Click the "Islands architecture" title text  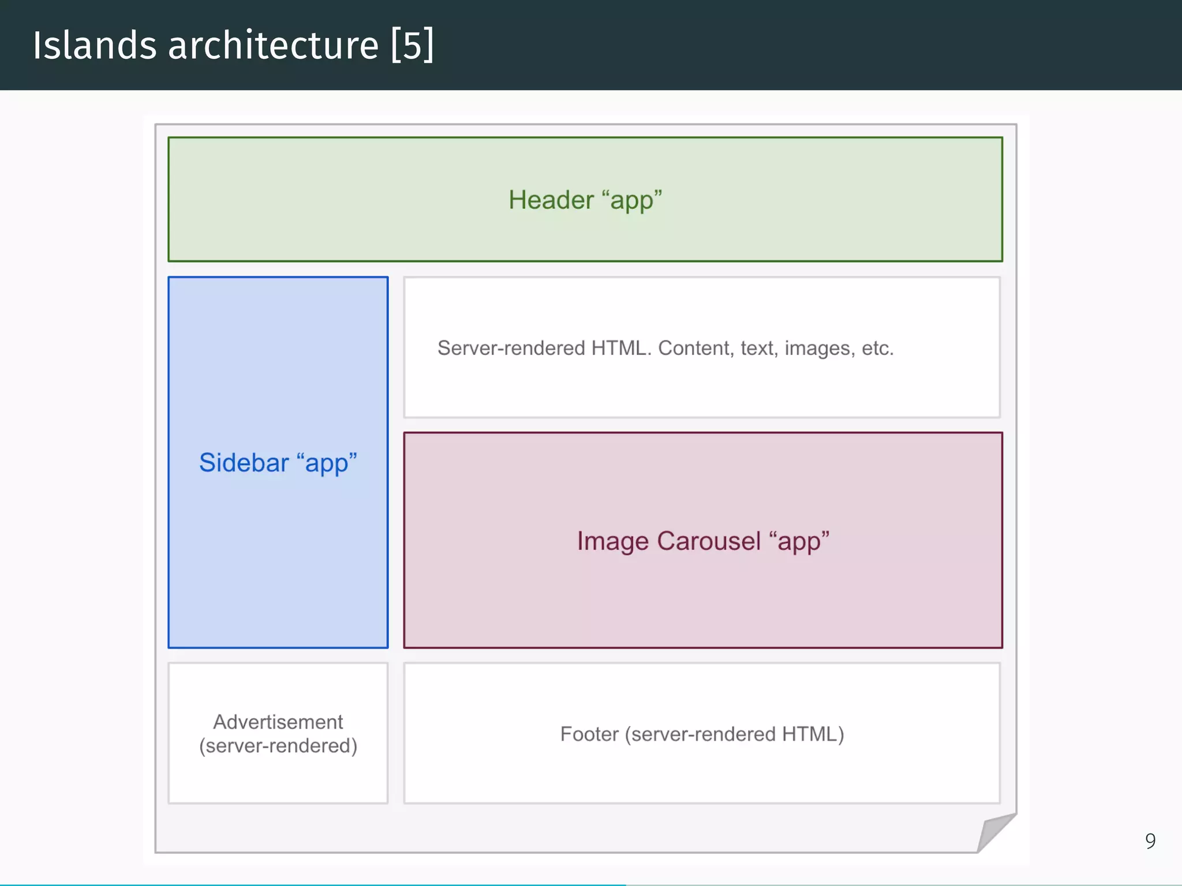[x=205, y=45]
